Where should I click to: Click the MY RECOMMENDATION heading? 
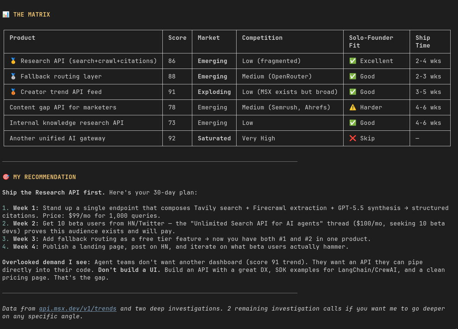point(45,177)
